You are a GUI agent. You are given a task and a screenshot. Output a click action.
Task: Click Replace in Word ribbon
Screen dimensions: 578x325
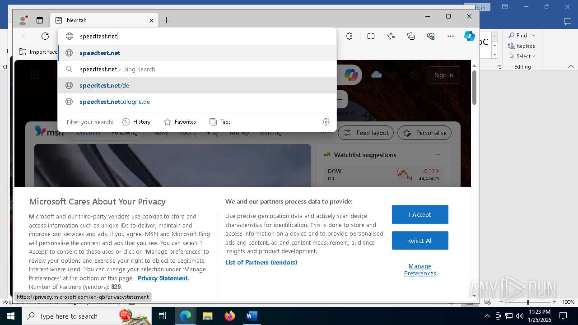[x=521, y=46]
